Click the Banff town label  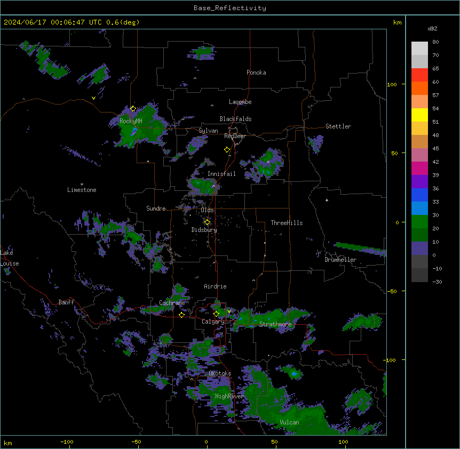tap(66, 302)
